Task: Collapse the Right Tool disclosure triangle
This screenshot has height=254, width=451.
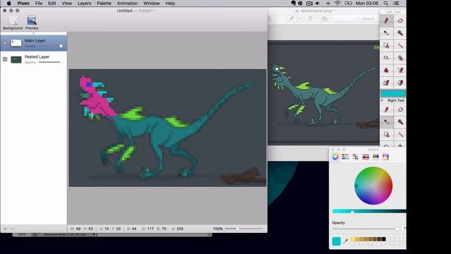Action: coord(382,100)
